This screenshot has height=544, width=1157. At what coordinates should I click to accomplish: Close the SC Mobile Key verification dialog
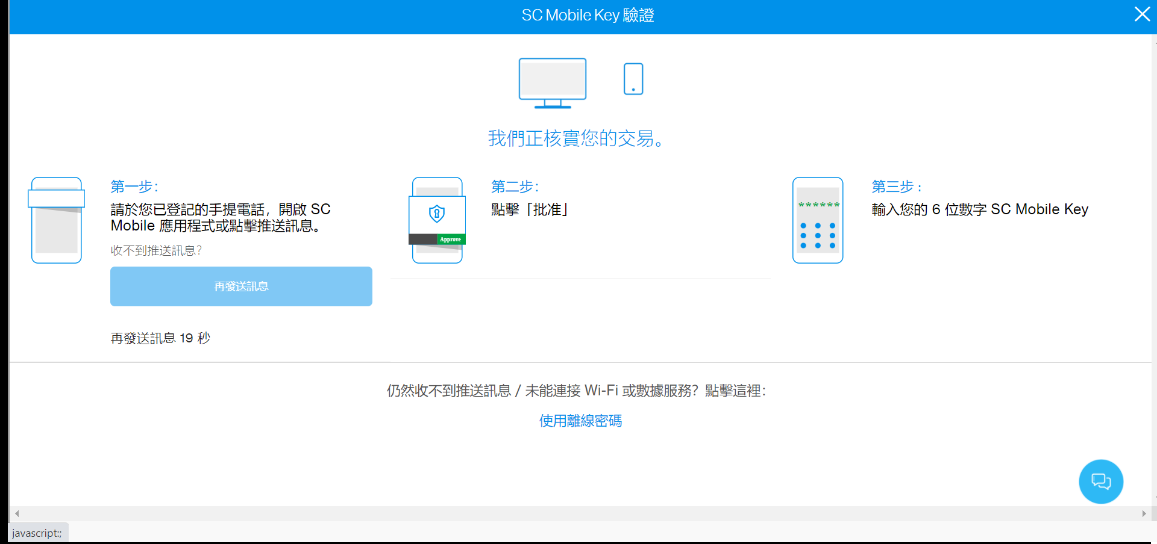tap(1142, 14)
